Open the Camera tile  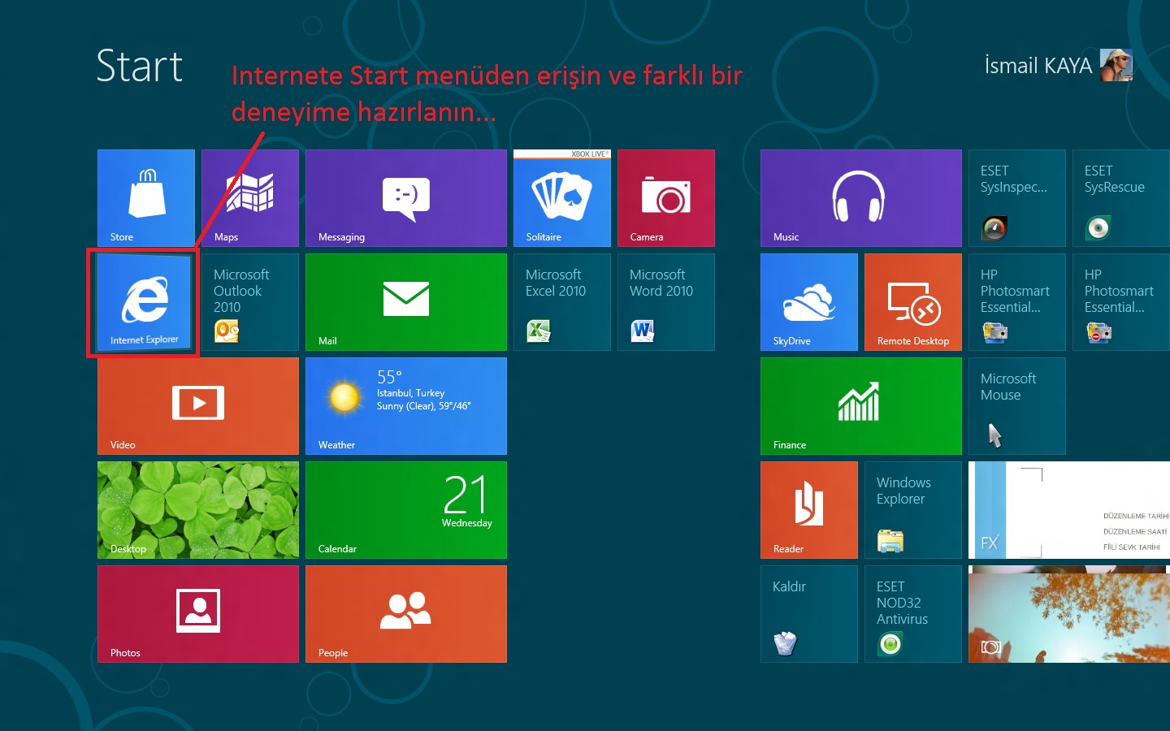tap(666, 198)
